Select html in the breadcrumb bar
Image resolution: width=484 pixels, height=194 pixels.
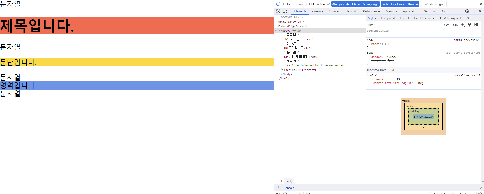[279, 181]
